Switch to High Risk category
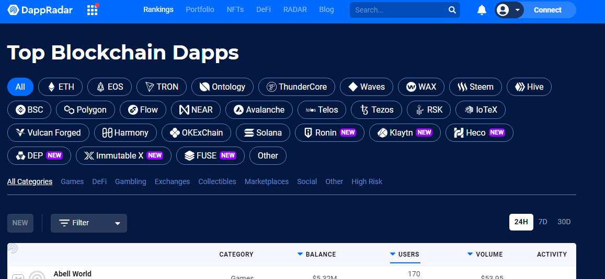605x279 pixels. (367, 181)
